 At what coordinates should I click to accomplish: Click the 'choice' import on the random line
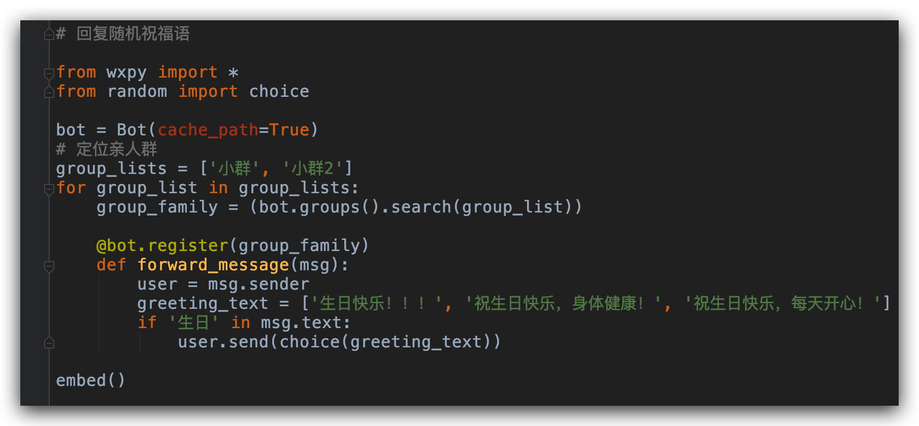tap(279, 91)
